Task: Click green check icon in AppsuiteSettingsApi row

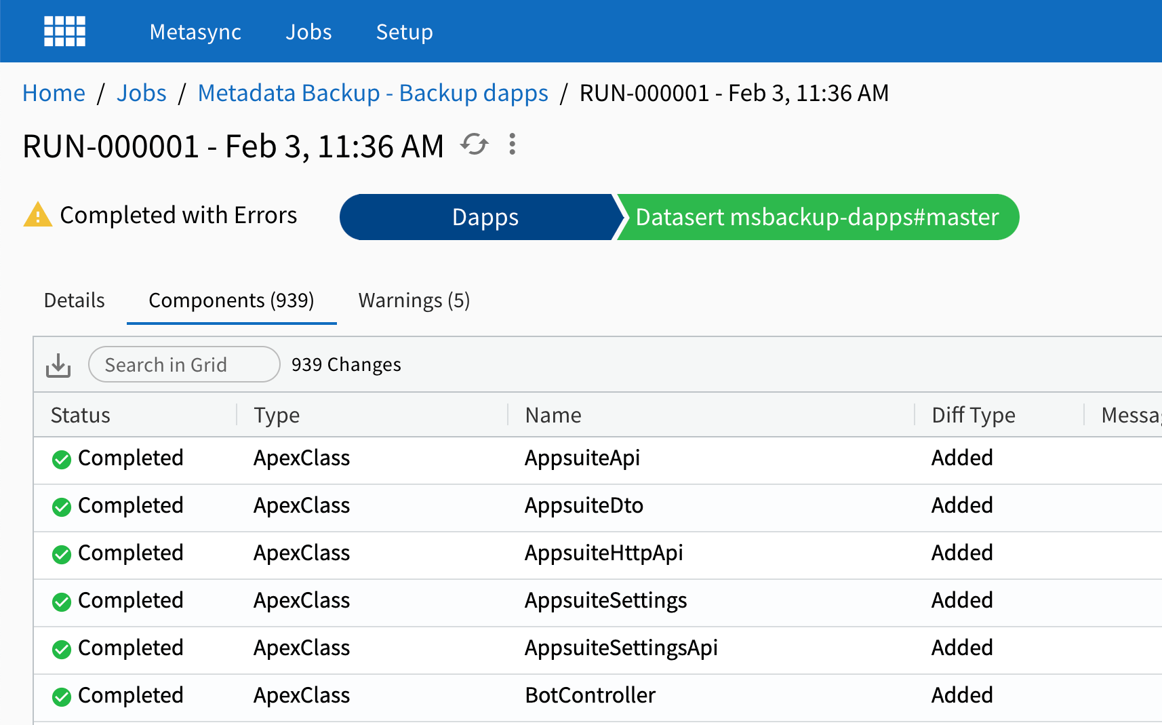Action: (62, 650)
